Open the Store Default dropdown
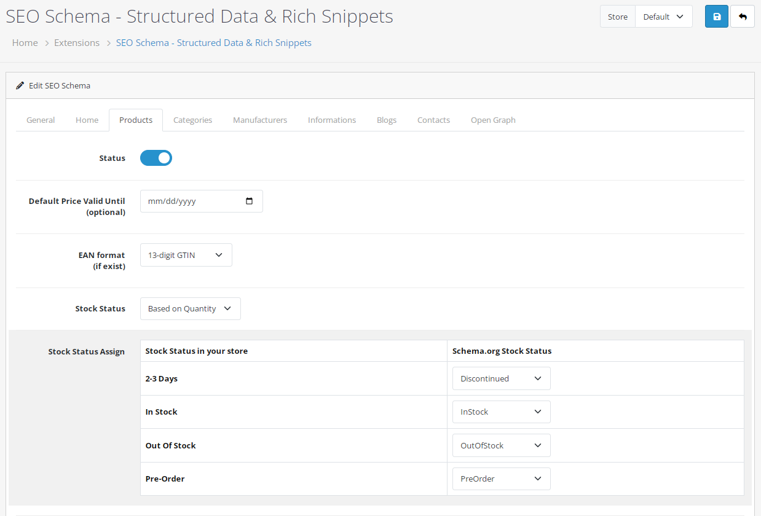Viewport: 761px width, 516px height. (x=663, y=17)
